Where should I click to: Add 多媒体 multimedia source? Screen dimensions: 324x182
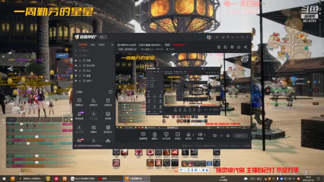click(x=177, y=136)
